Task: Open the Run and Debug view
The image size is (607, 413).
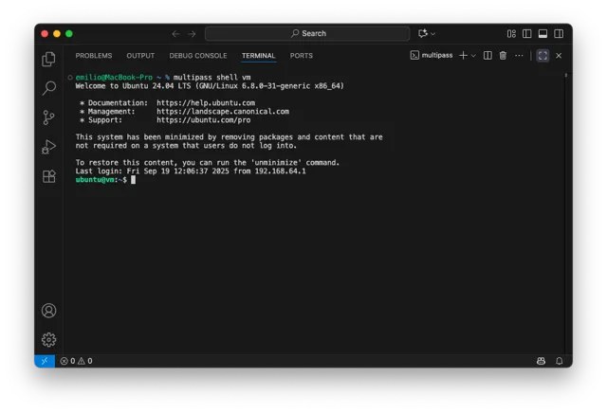Action: pyautogui.click(x=48, y=147)
